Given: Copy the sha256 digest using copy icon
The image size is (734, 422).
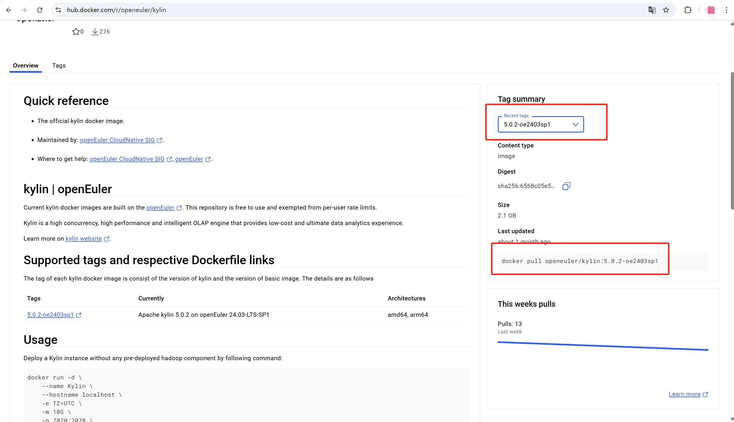Looking at the screenshot, I should pos(566,186).
